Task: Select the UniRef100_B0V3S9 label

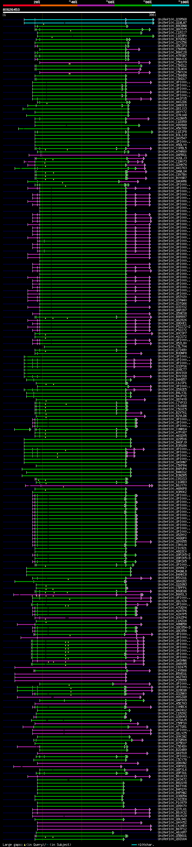Action: coord(172,373)
